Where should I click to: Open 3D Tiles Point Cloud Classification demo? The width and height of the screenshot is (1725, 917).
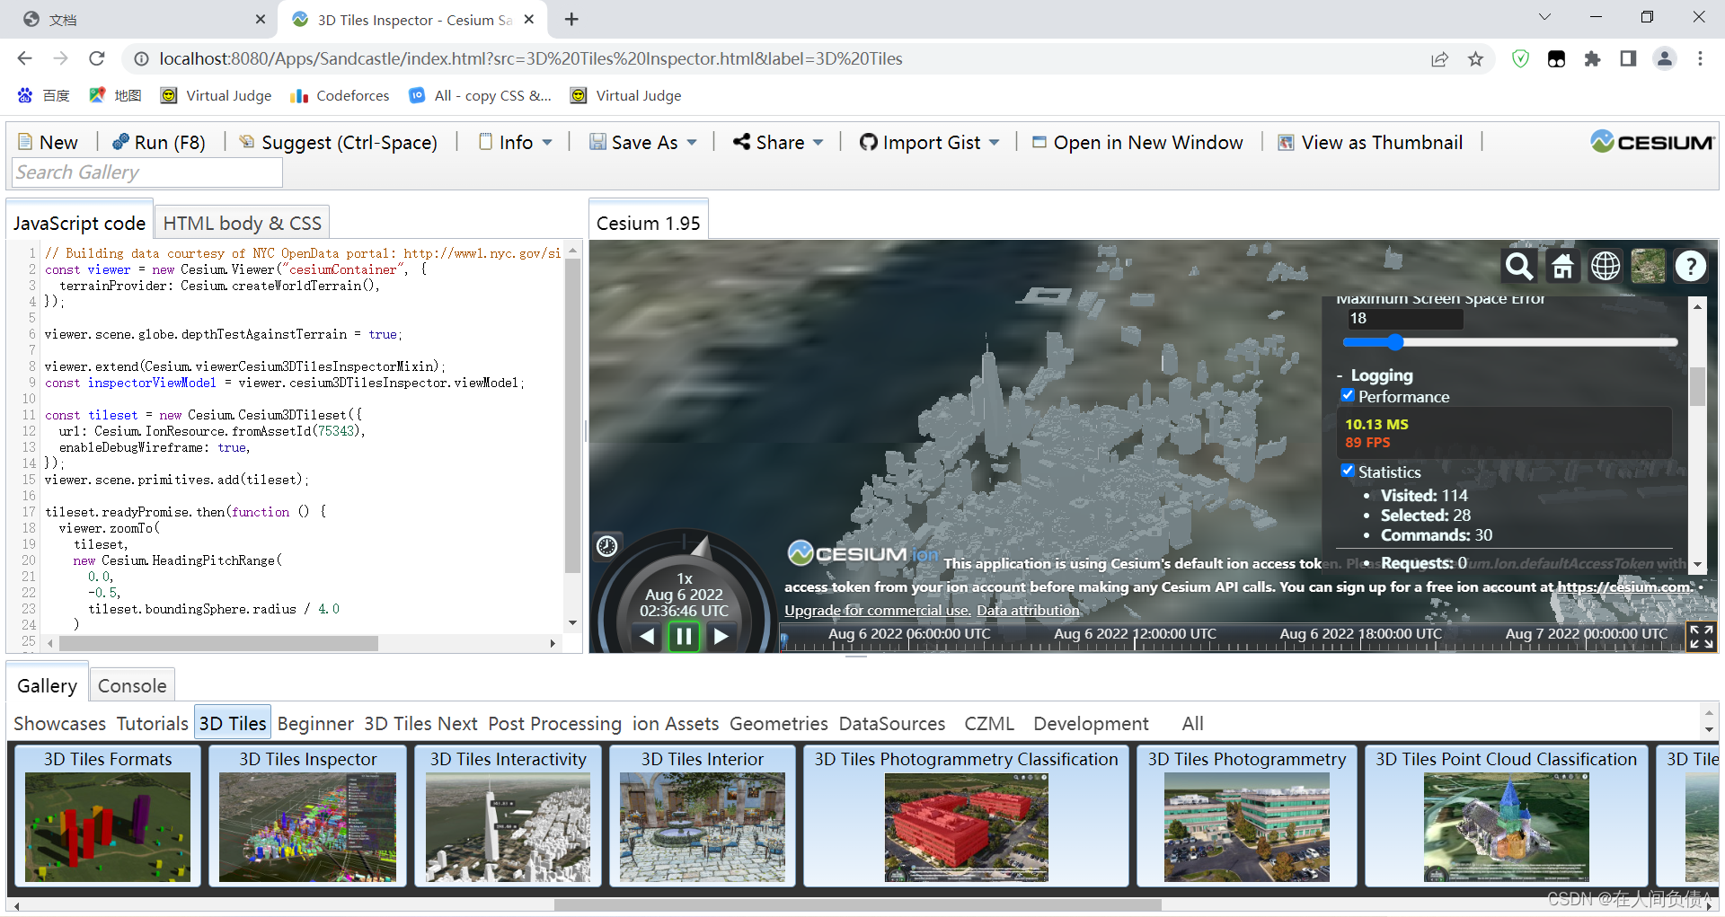1506,816
